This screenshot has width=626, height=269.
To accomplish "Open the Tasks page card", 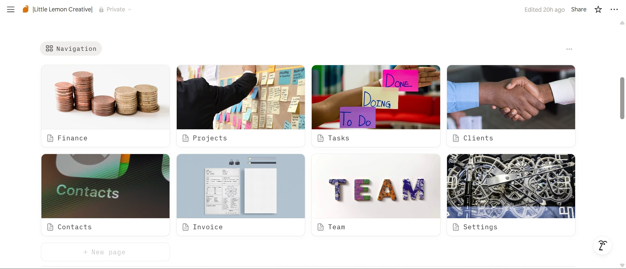I will click(376, 106).
